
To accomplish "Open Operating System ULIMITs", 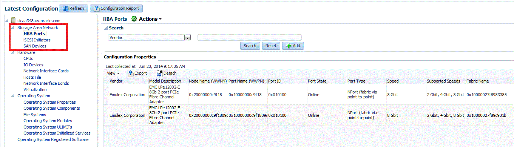I will [x=48, y=127].
